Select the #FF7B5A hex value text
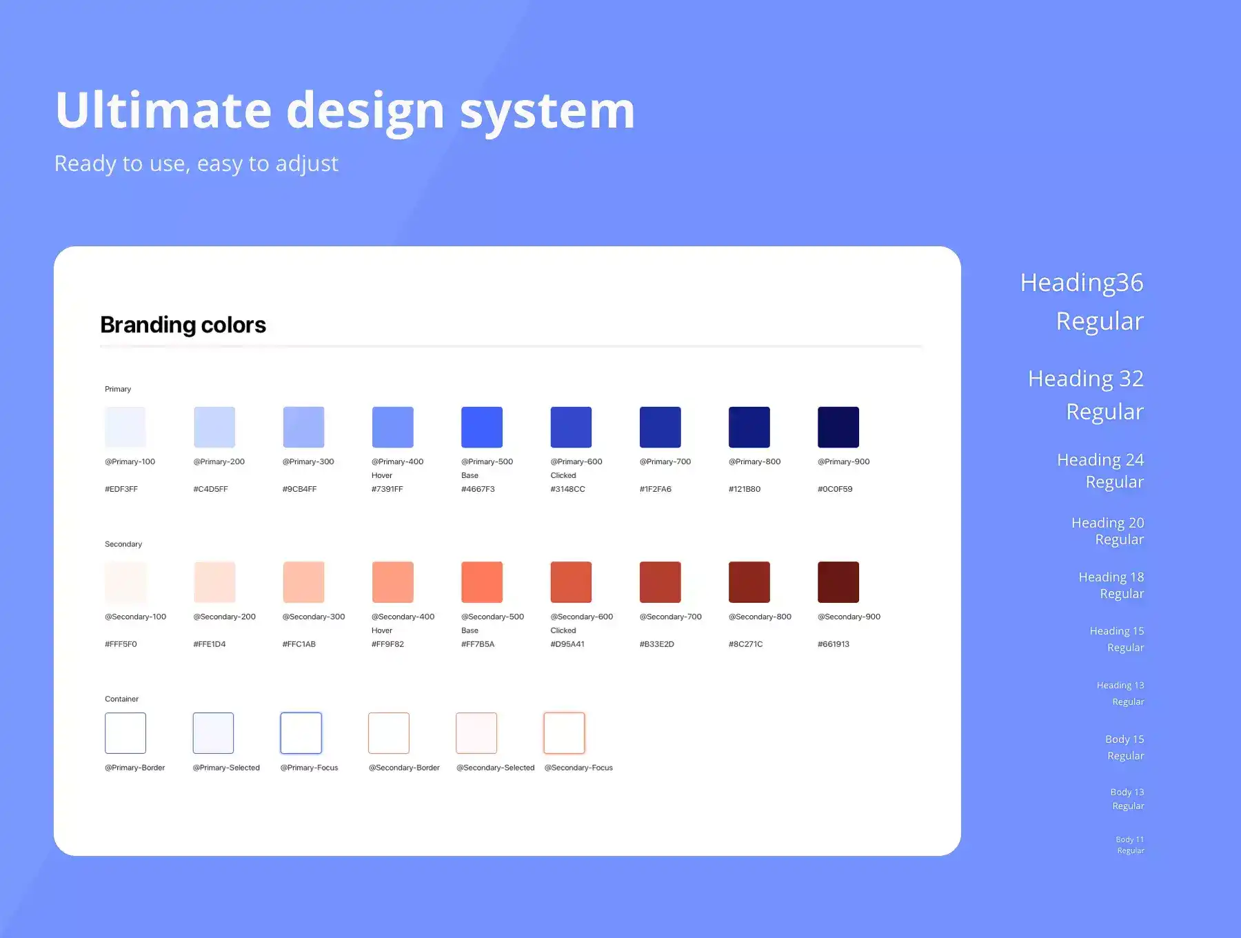Viewport: 1241px width, 938px height. 478,644
